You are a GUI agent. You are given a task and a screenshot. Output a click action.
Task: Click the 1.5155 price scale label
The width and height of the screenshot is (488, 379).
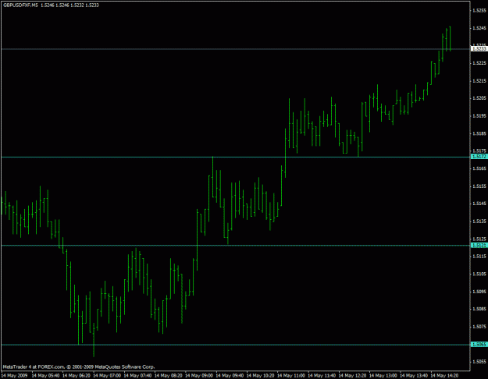pyautogui.click(x=479, y=186)
